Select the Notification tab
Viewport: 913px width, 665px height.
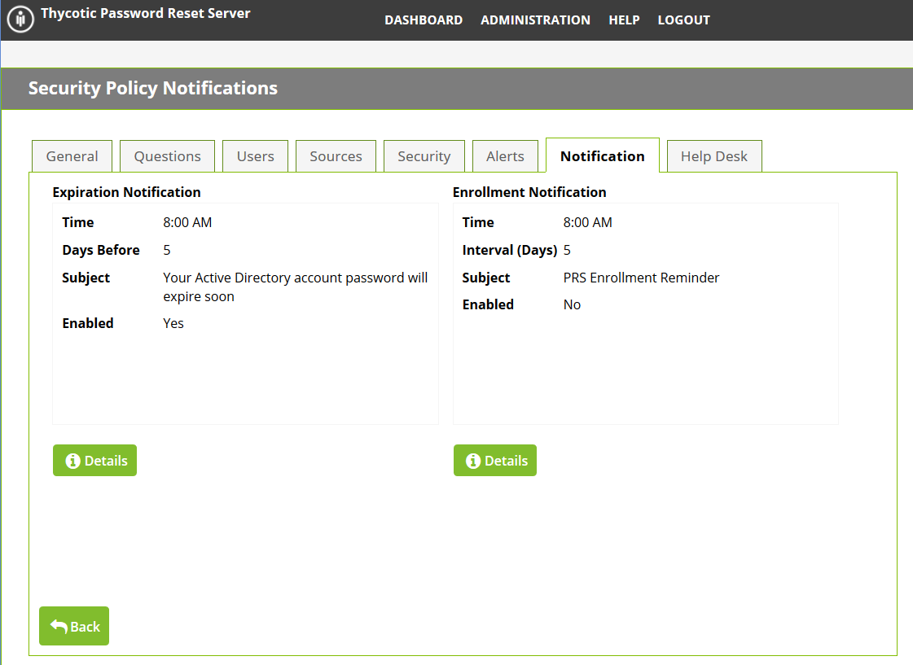click(x=602, y=156)
